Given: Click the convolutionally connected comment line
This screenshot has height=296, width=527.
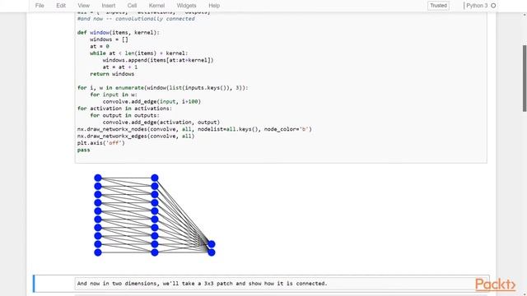Looking at the screenshot, I should 136,19.
